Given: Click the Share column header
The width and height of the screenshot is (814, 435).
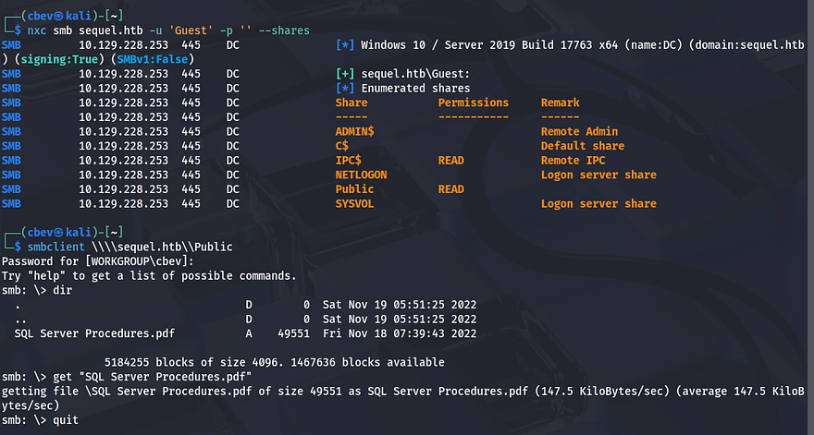Looking at the screenshot, I should 351,103.
